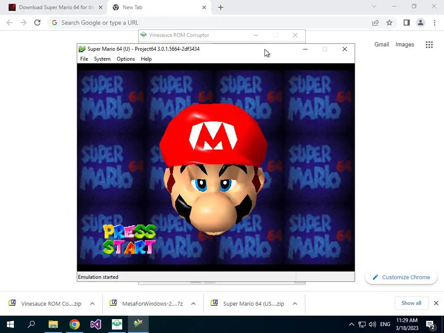Open network status in the system tray

click(362, 324)
